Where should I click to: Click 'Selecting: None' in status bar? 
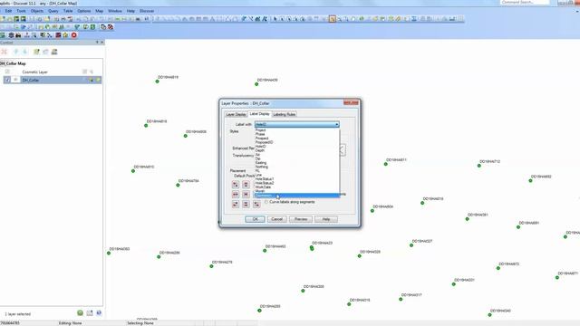click(140, 323)
